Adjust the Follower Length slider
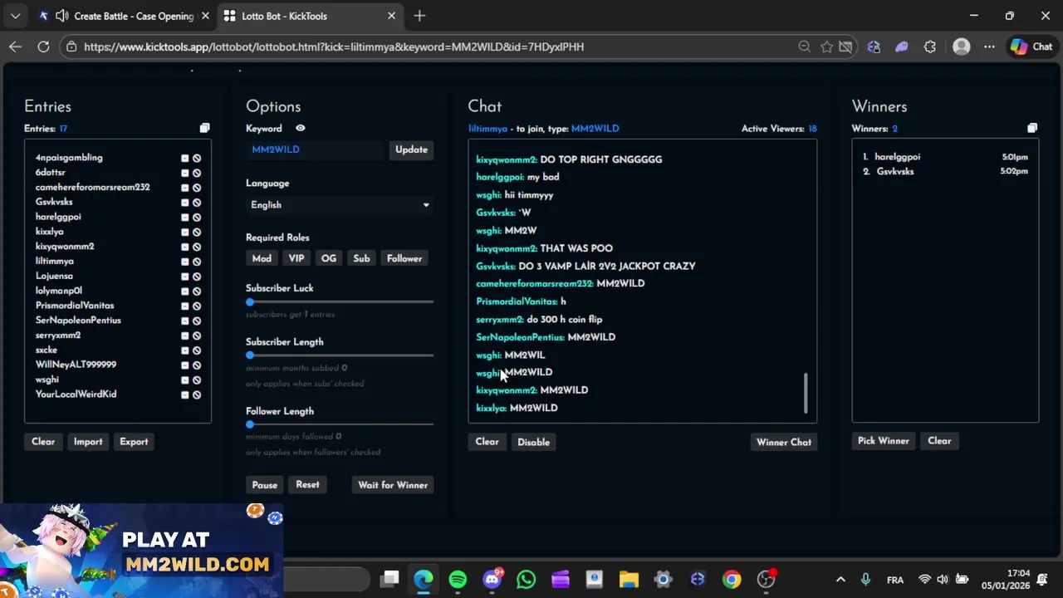 pyautogui.click(x=250, y=424)
